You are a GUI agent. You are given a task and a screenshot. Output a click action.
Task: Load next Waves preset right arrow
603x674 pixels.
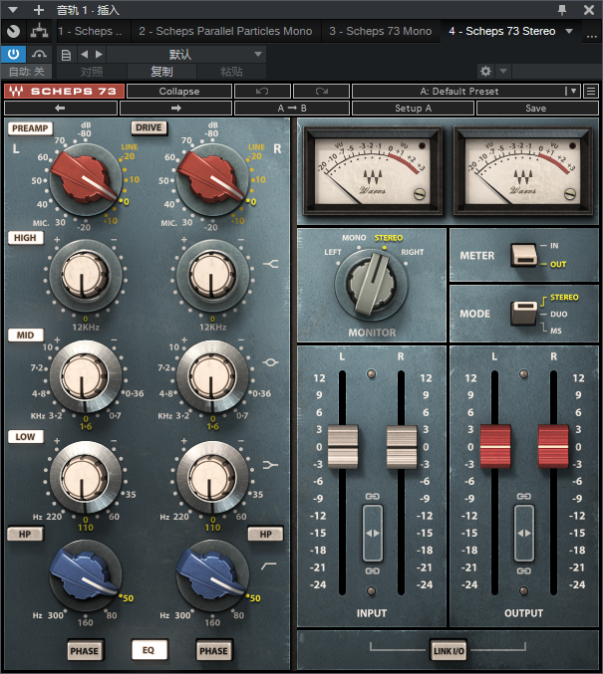pyautogui.click(x=175, y=108)
